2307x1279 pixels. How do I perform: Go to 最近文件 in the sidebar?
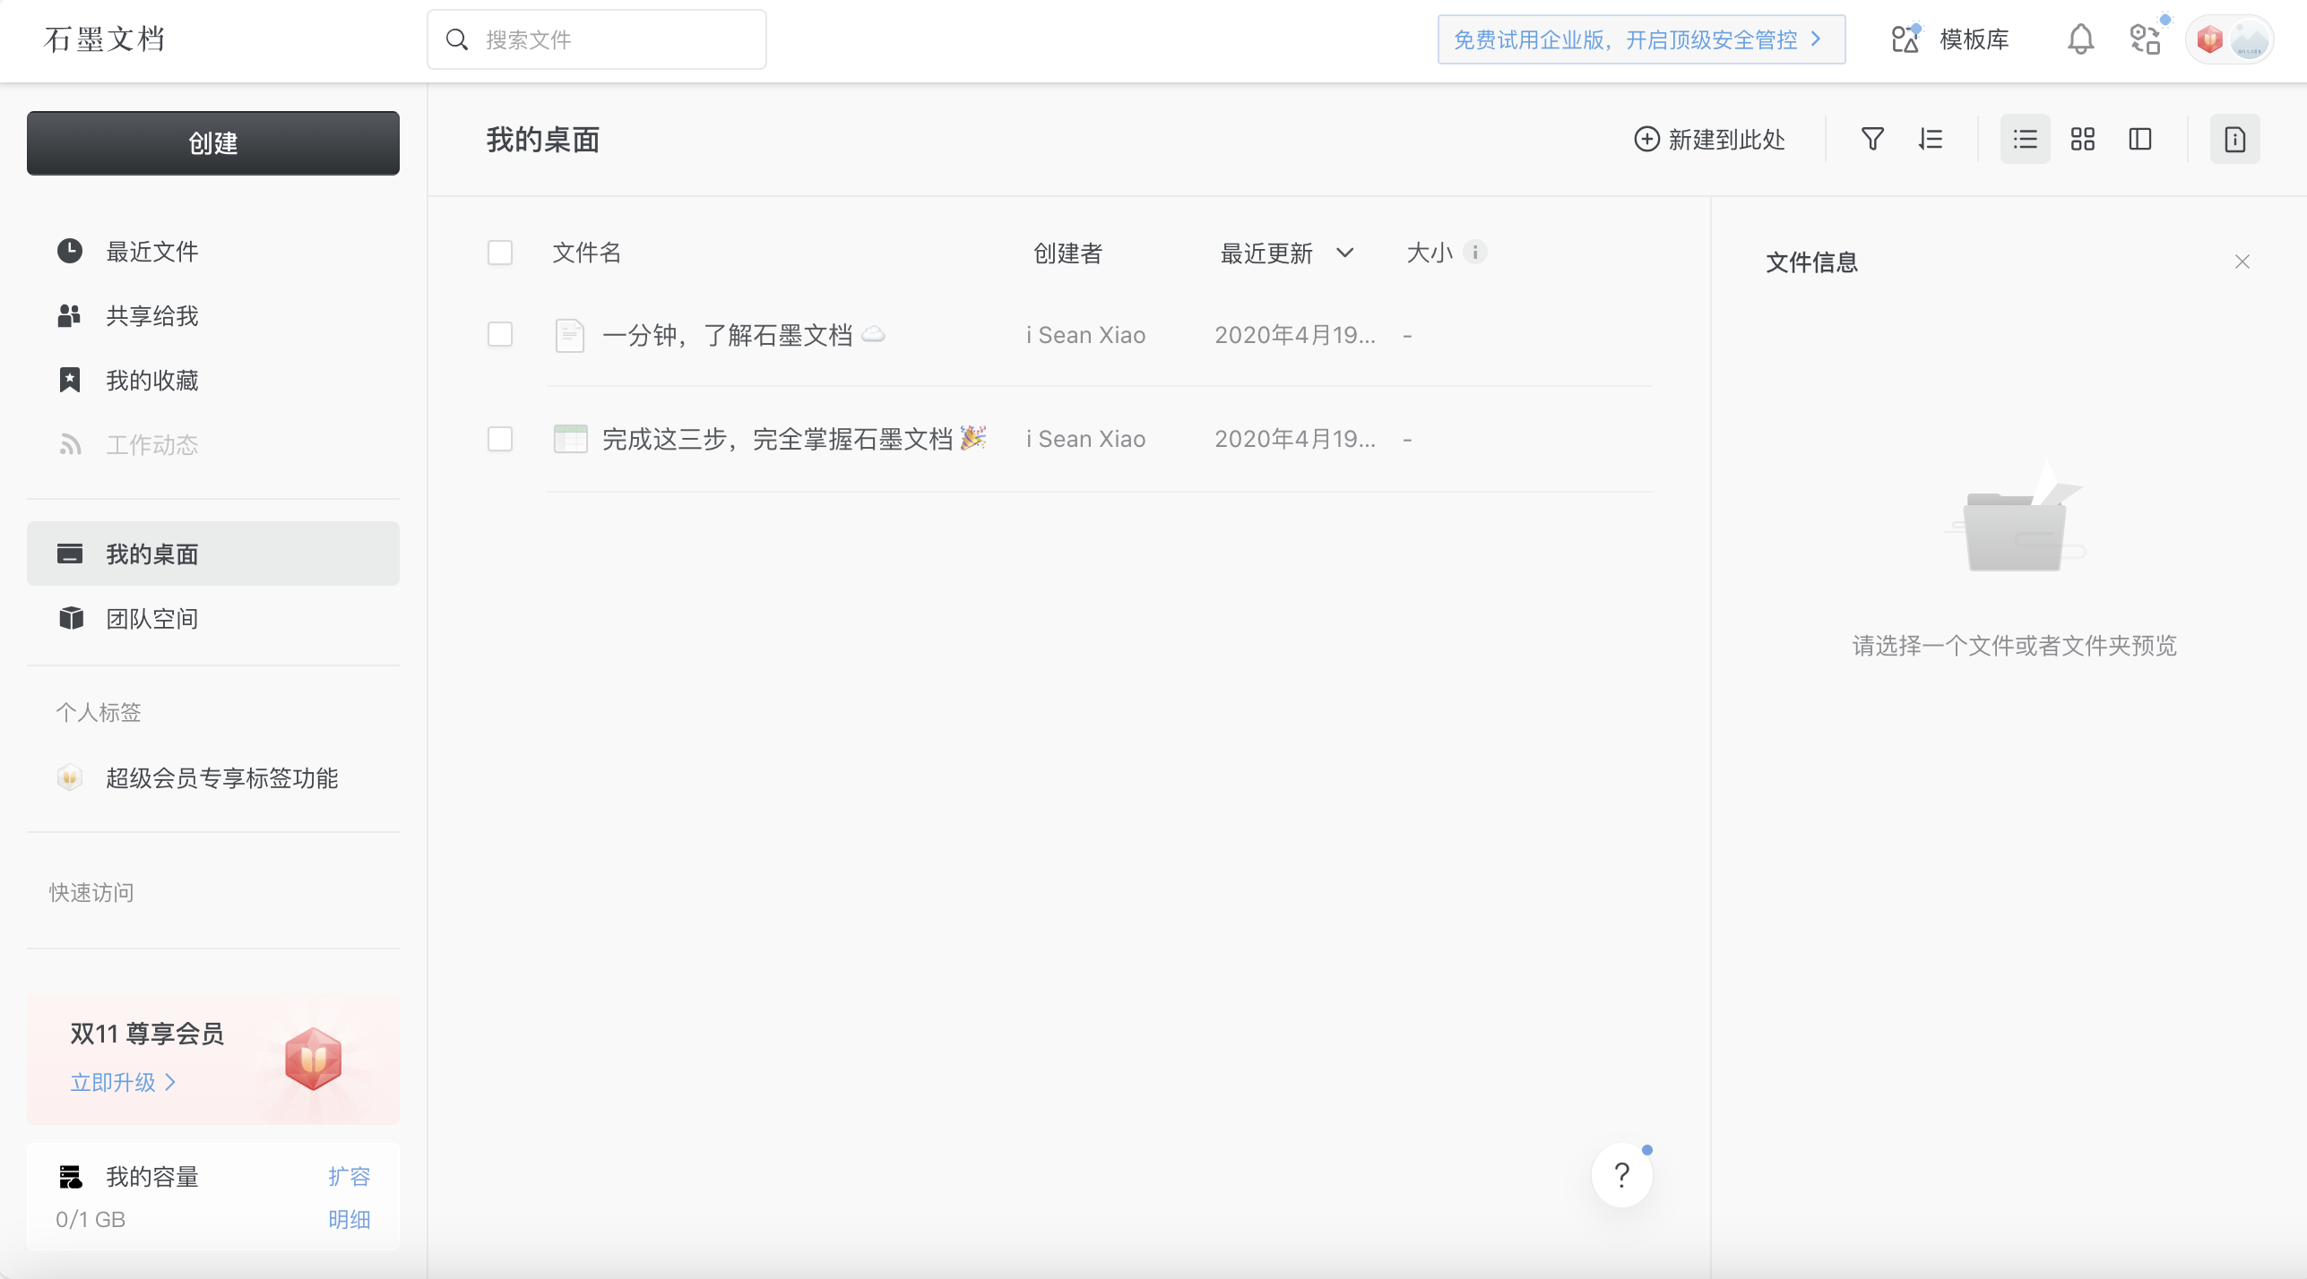point(151,252)
